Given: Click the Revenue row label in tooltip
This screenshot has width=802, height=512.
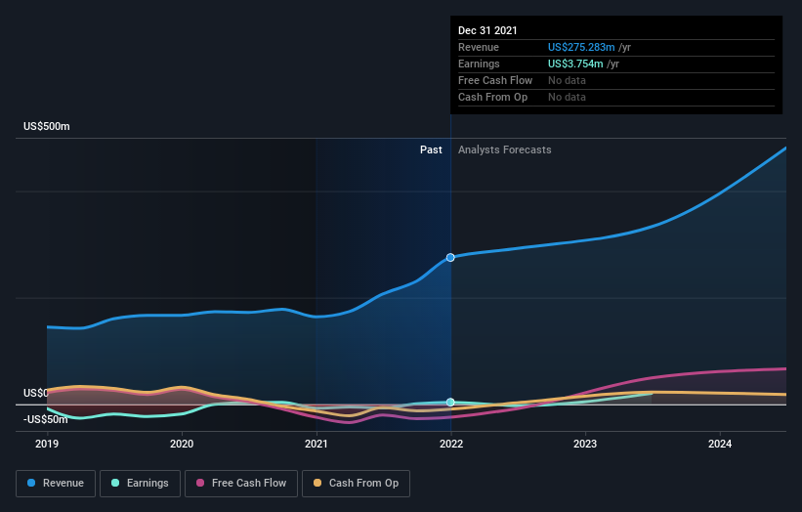Looking at the screenshot, I should point(479,47).
